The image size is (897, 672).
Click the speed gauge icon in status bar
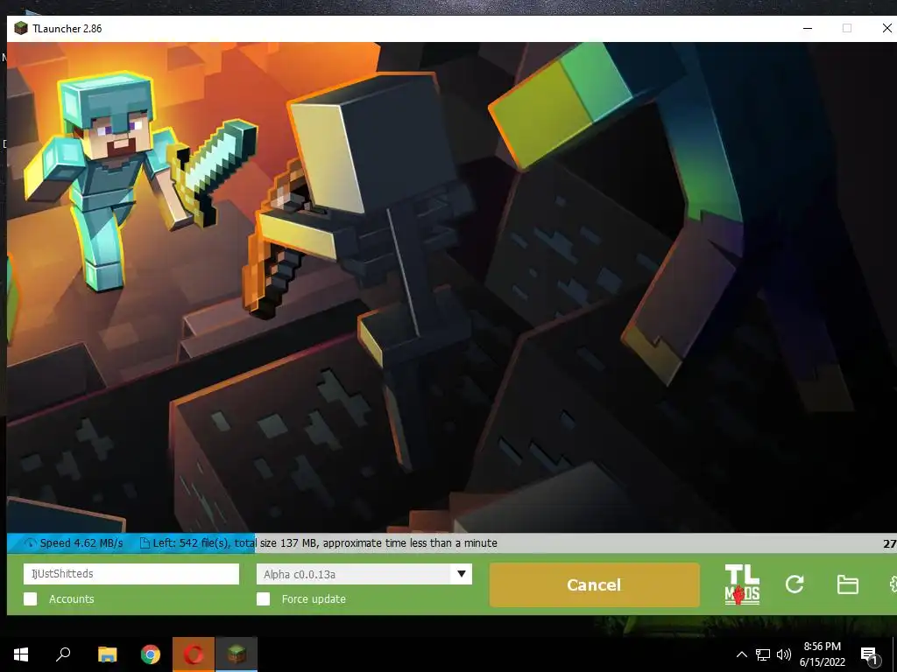click(30, 543)
